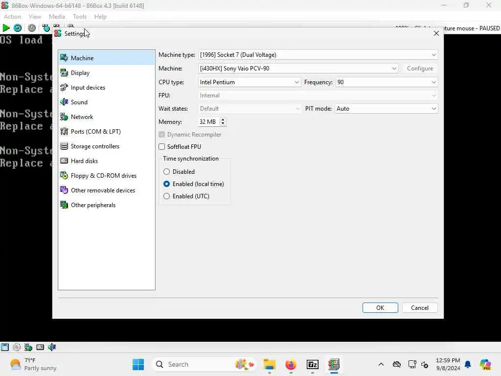Screen dimensions: 501x376
Task: Open 86Box from the Windows taskbar
Action: click(334, 364)
